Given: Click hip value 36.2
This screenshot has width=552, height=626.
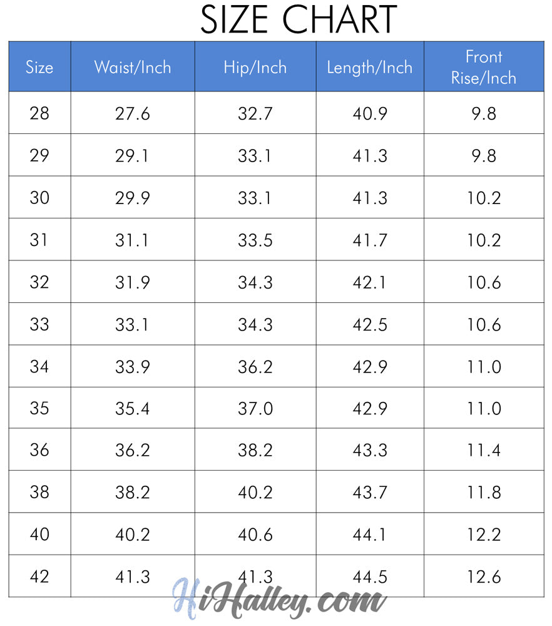Looking at the screenshot, I should [255, 367].
